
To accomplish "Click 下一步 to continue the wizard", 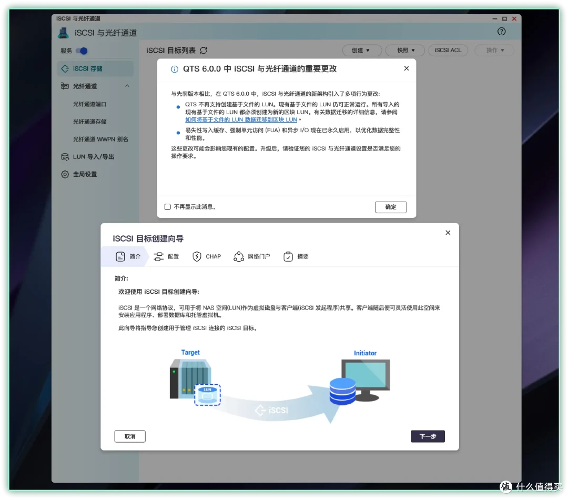I will coord(428,436).
